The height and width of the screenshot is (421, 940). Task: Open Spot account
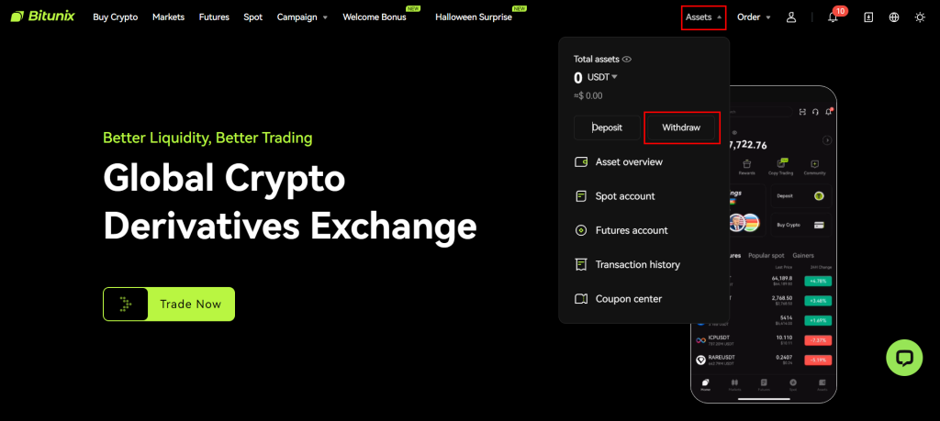pos(614,196)
